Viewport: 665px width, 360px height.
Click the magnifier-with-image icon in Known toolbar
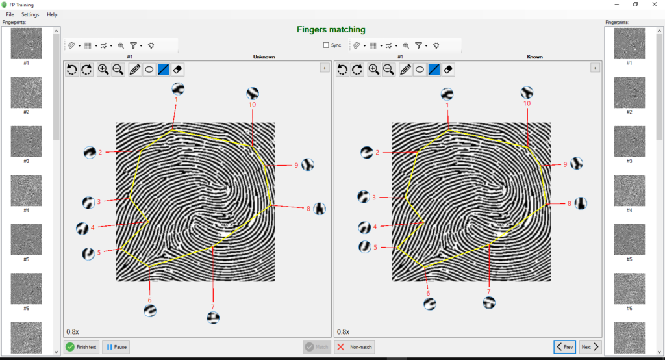[x=406, y=45]
